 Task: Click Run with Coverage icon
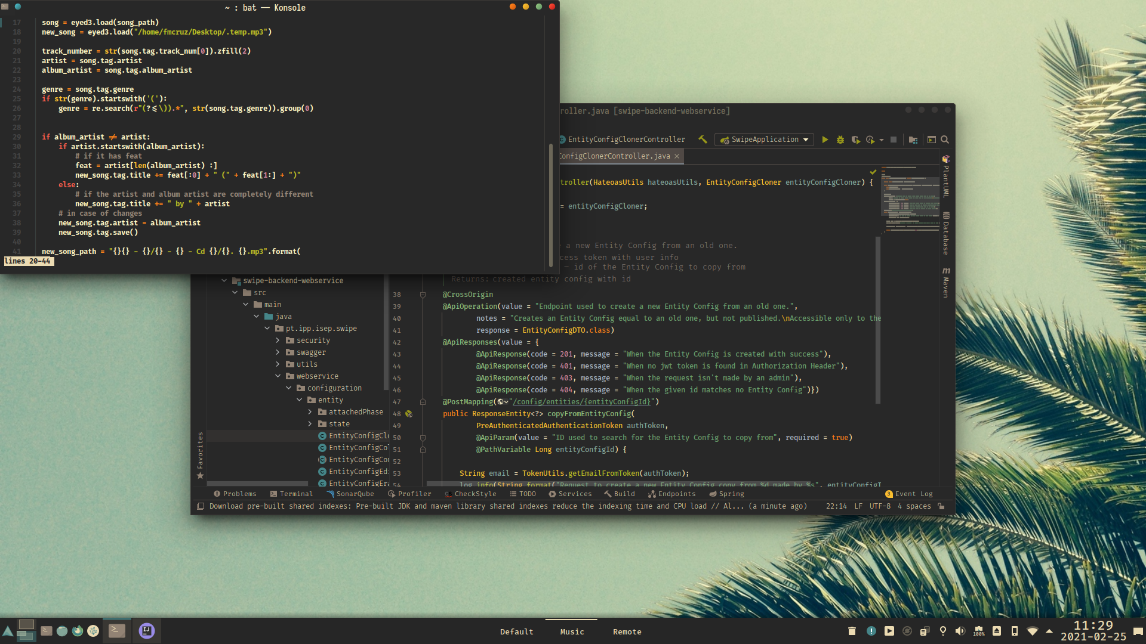pyautogui.click(x=855, y=140)
